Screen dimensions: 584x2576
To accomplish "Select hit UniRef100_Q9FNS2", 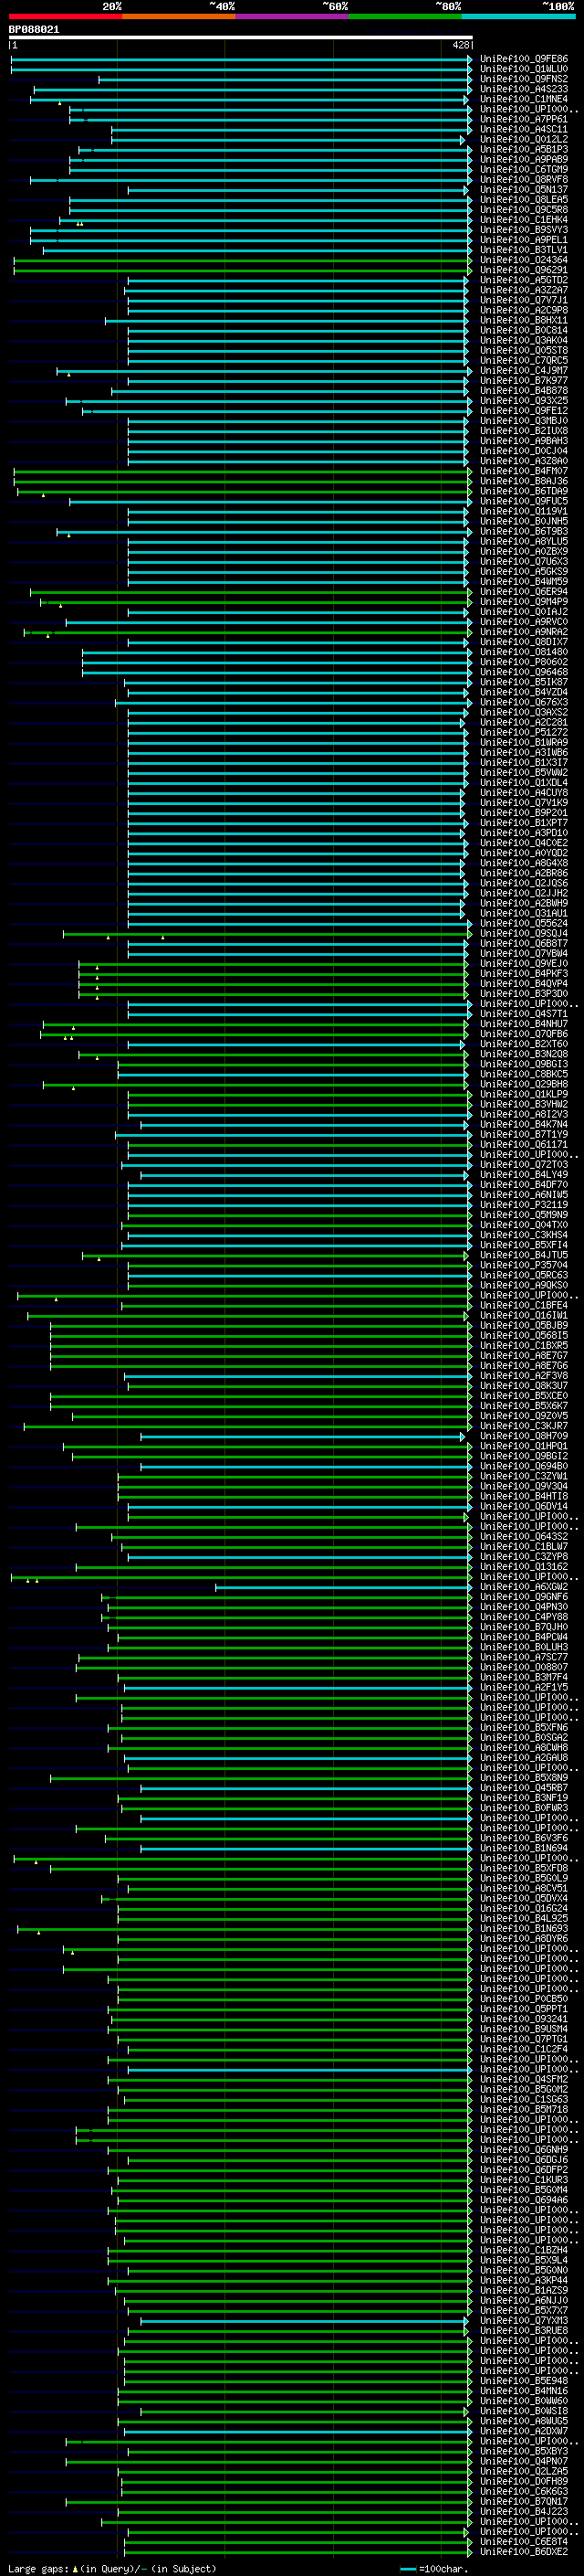I will pos(523,79).
